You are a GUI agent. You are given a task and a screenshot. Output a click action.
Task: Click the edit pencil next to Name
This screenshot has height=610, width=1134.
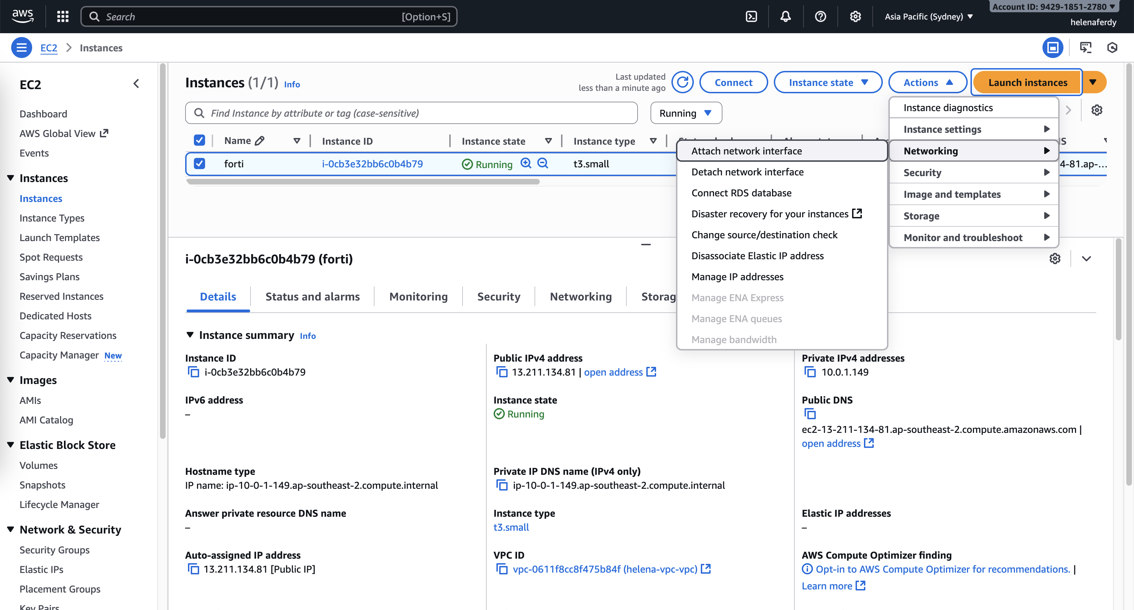pyautogui.click(x=260, y=141)
